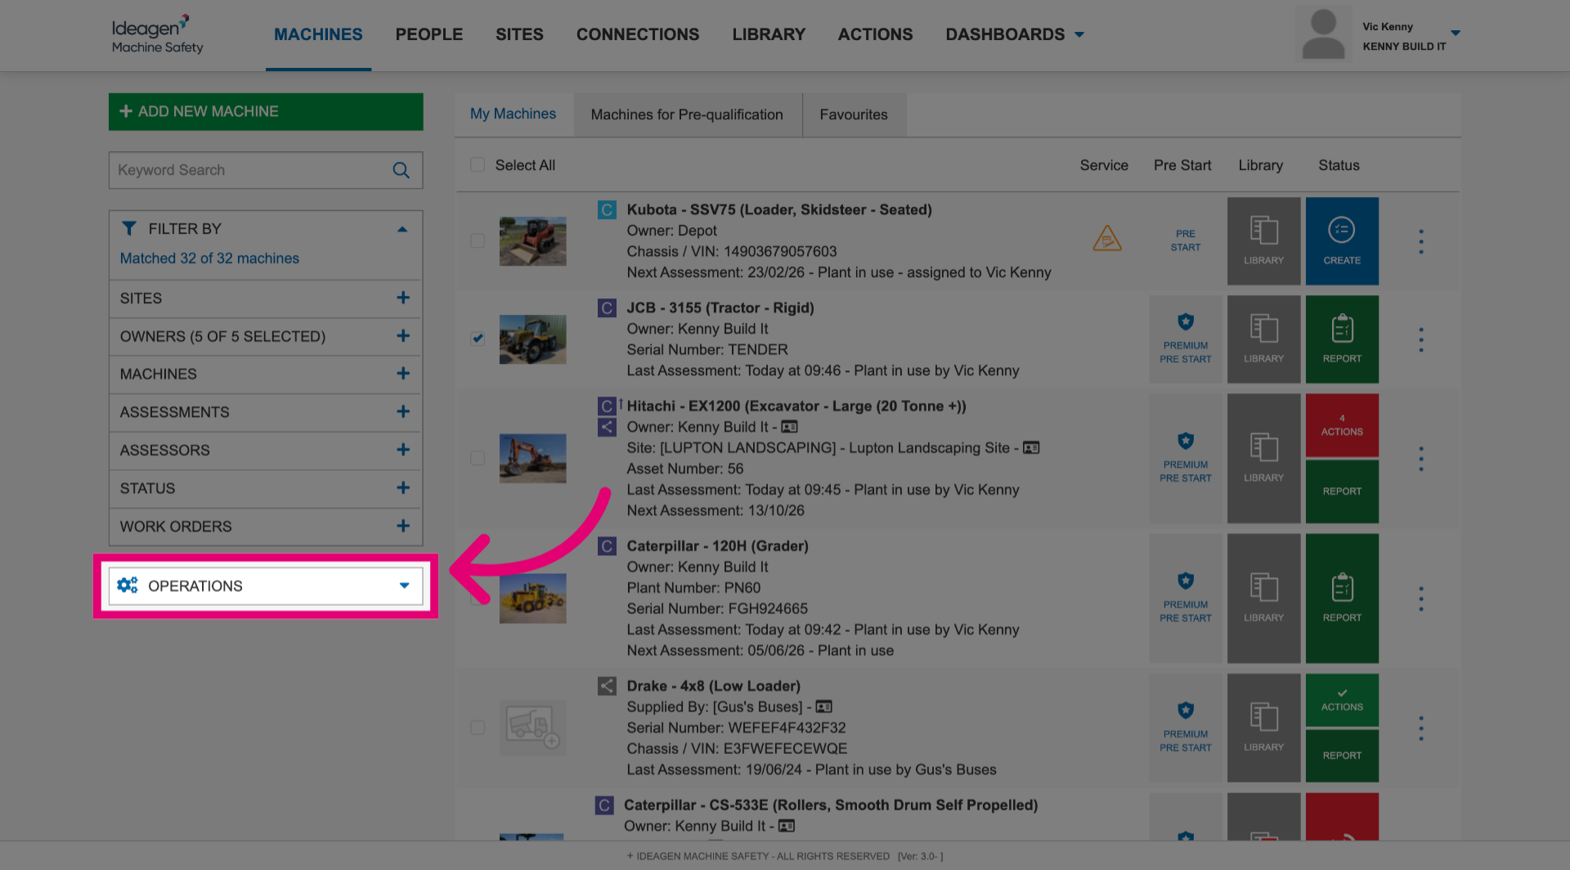Select the Drake 4x8 checkbox

pyautogui.click(x=478, y=728)
